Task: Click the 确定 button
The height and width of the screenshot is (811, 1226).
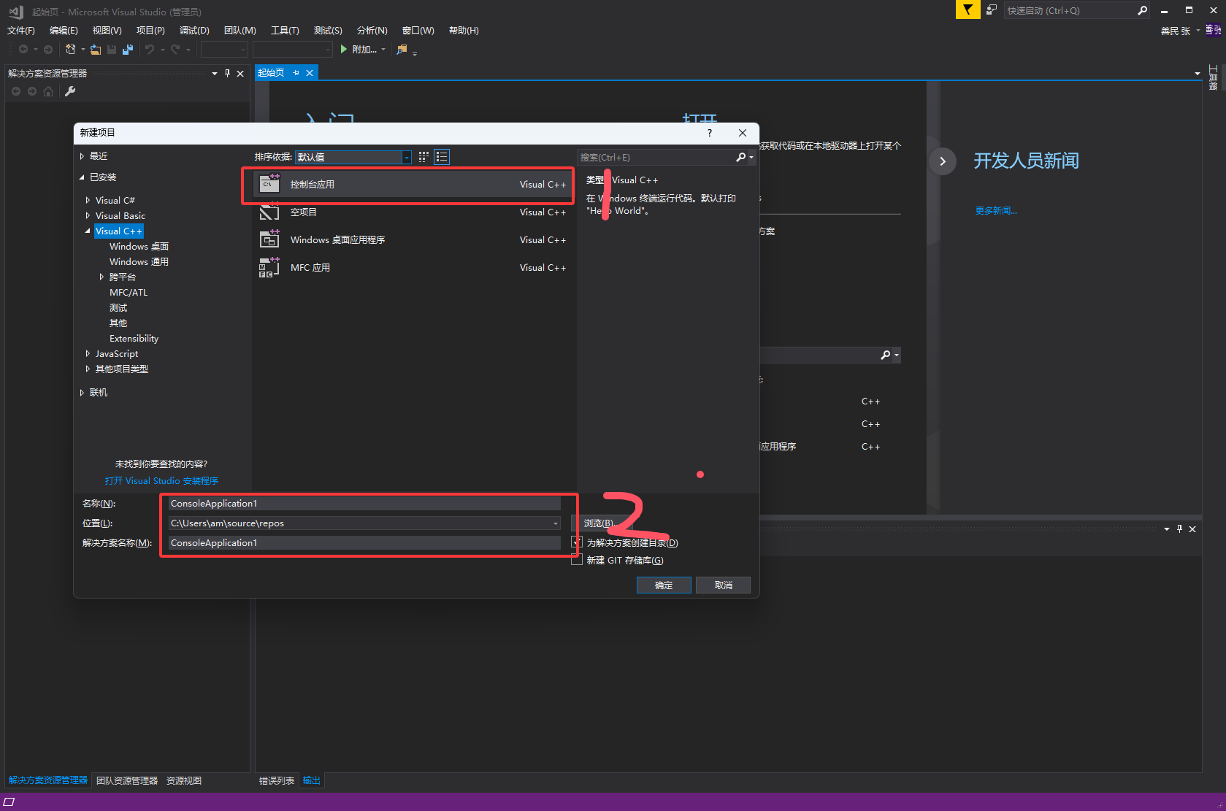Action: click(664, 585)
